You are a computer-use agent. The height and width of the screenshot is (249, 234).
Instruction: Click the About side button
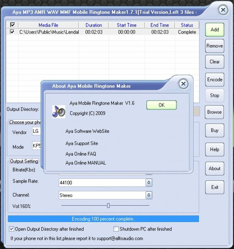click(215, 168)
